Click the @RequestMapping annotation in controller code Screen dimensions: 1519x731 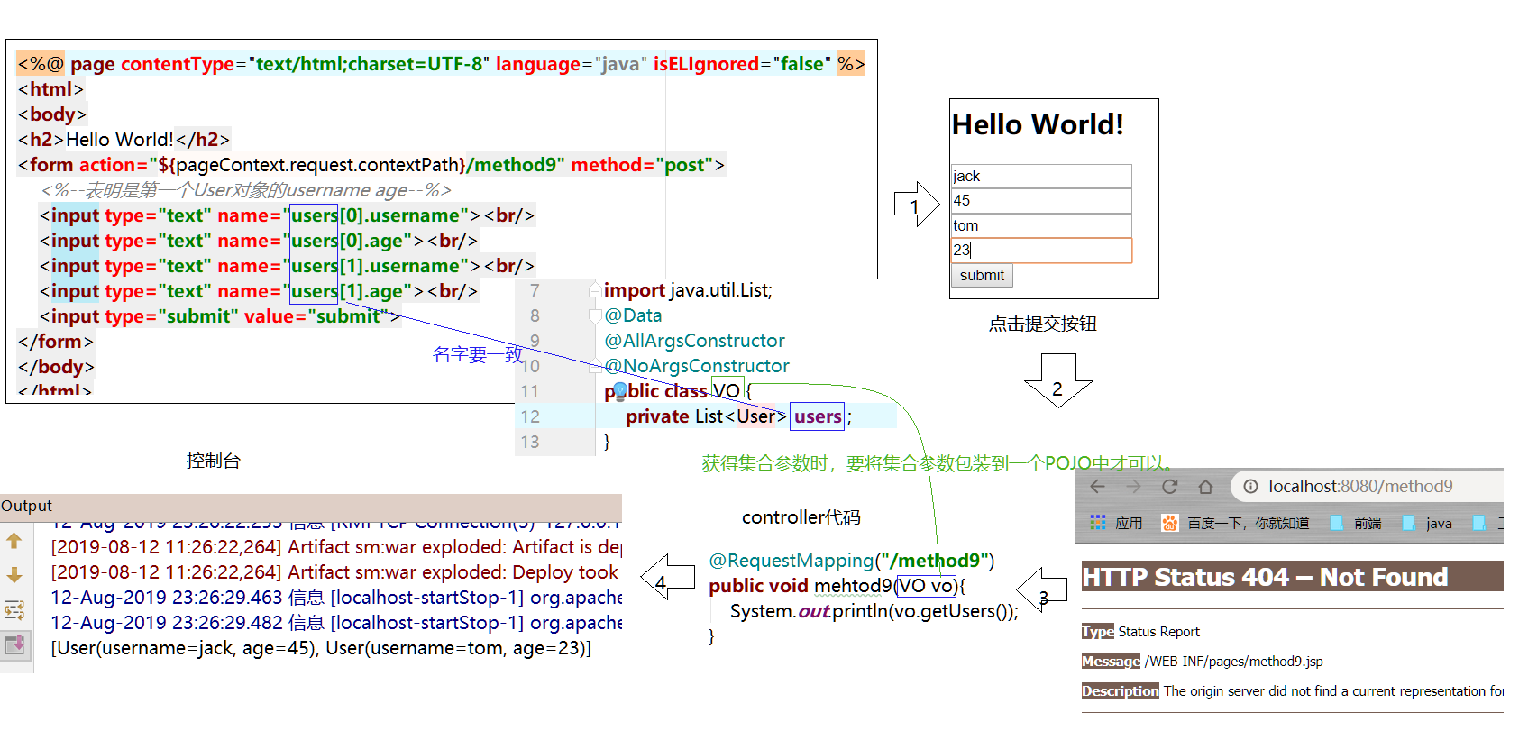tap(851, 561)
